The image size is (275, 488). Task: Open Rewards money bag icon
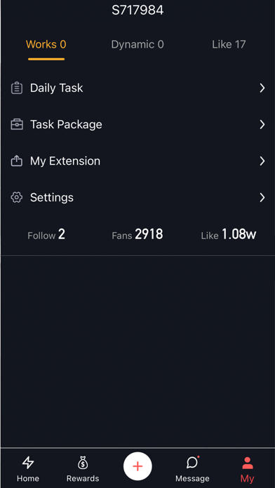(x=83, y=463)
